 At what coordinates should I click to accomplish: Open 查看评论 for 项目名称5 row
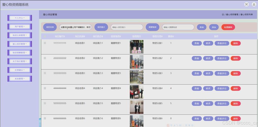pyautogui.click(x=222, y=104)
